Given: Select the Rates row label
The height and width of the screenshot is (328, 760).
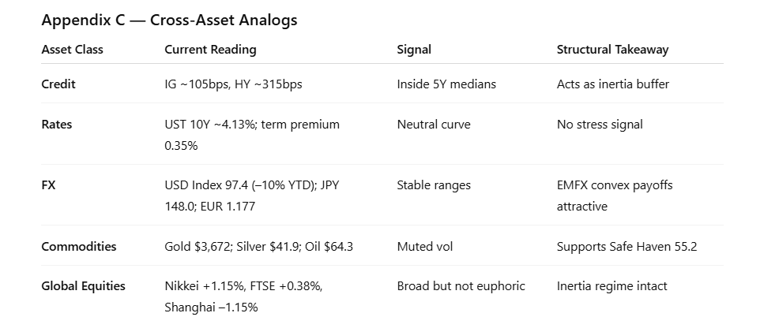Looking at the screenshot, I should (57, 124).
